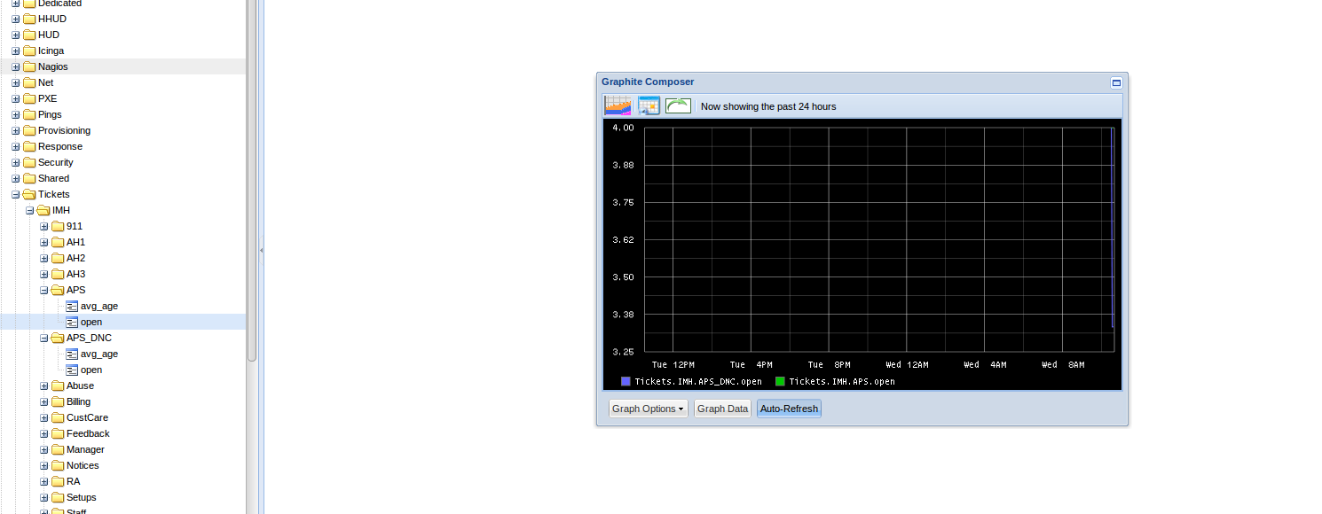The image size is (1322, 514).
Task: Click the green arrow update graph icon
Action: click(678, 106)
